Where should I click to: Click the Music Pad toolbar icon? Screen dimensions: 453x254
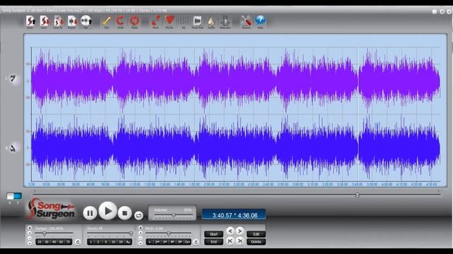click(x=197, y=22)
